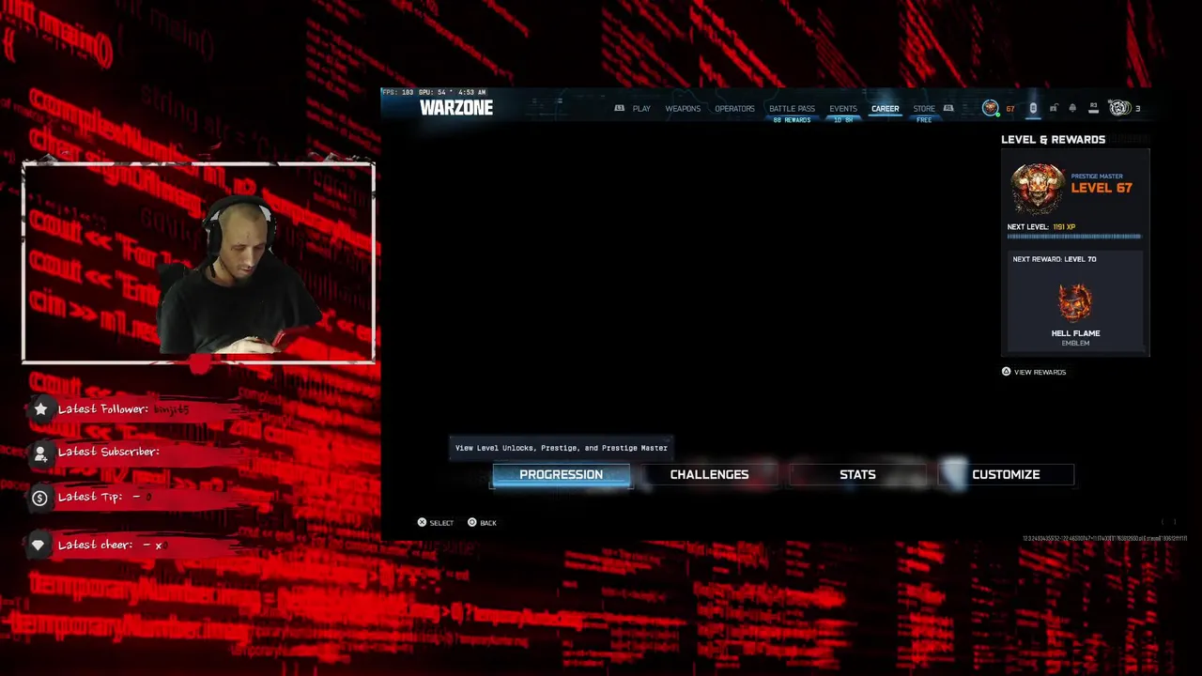This screenshot has width=1202, height=676.
Task: Click the 'FREE' label under Store
Action: (x=924, y=120)
